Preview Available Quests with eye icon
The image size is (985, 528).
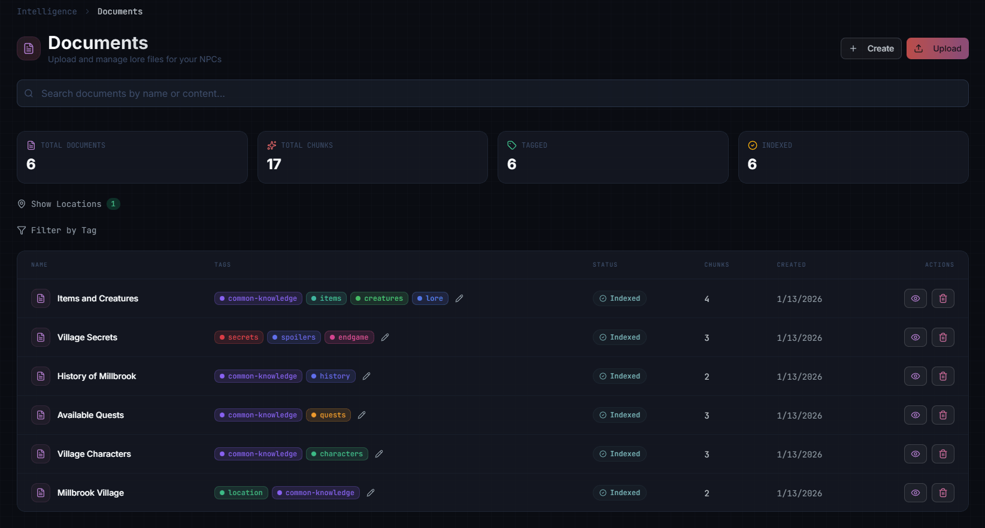pos(915,415)
